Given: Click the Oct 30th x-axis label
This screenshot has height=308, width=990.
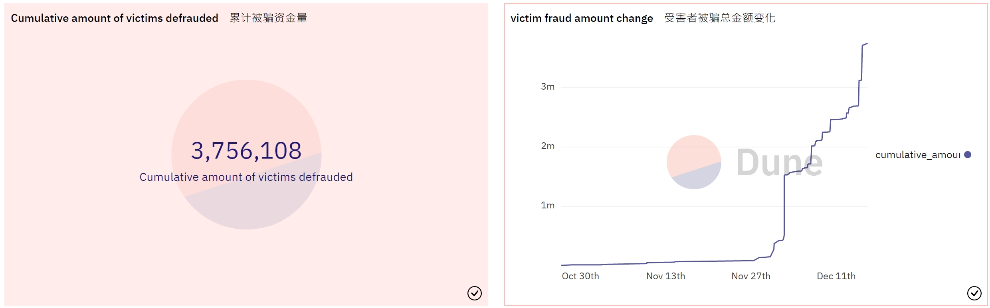Looking at the screenshot, I should pos(580,276).
